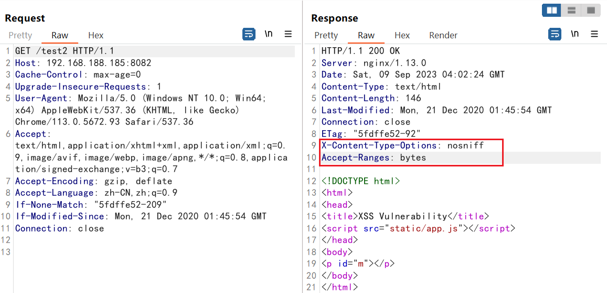The width and height of the screenshot is (607, 293).
Task: Click the User-Agent header in request
Action: click(141, 110)
